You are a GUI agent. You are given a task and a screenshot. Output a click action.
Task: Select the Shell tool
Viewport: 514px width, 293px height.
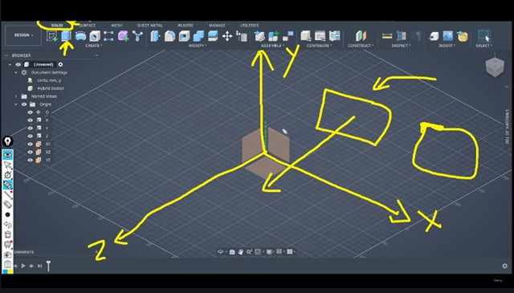click(184, 36)
